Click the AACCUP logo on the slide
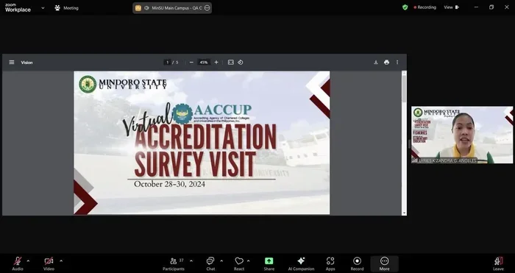 point(212,113)
